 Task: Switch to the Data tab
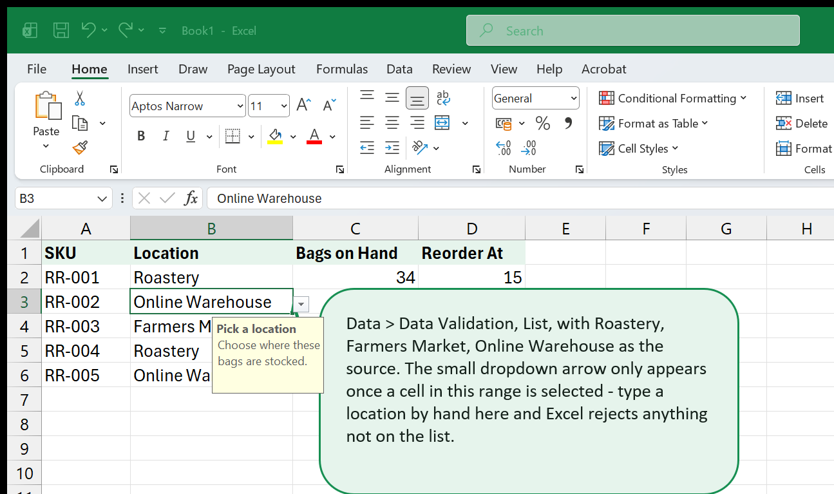tap(399, 69)
